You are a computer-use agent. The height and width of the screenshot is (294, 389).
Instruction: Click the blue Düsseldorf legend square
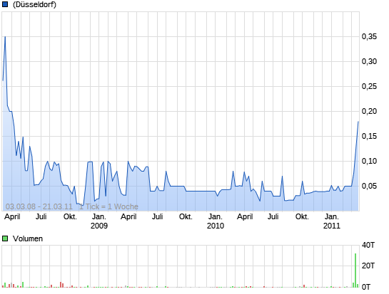tap(5, 4)
